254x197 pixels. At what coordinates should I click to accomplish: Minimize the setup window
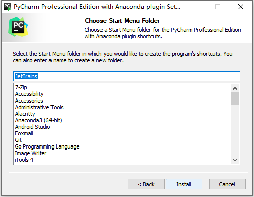pyautogui.click(x=195, y=7)
